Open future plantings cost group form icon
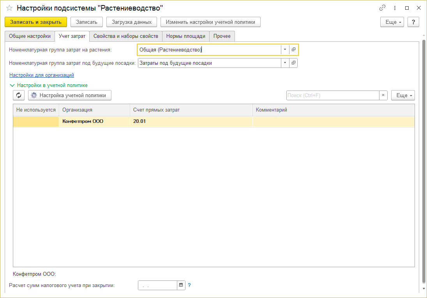Viewport: 427px width, 298px height. click(294, 63)
